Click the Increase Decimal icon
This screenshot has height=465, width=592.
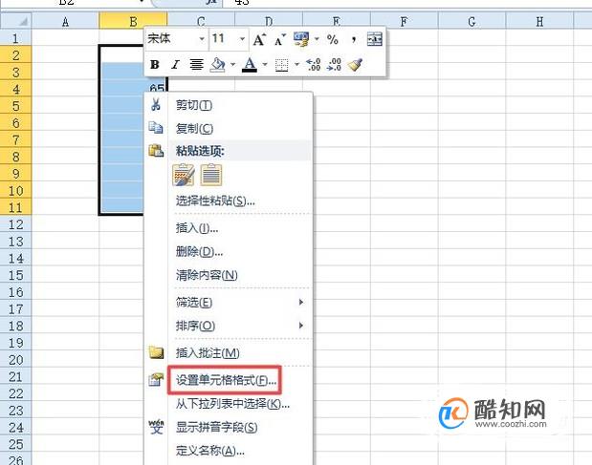[314, 65]
